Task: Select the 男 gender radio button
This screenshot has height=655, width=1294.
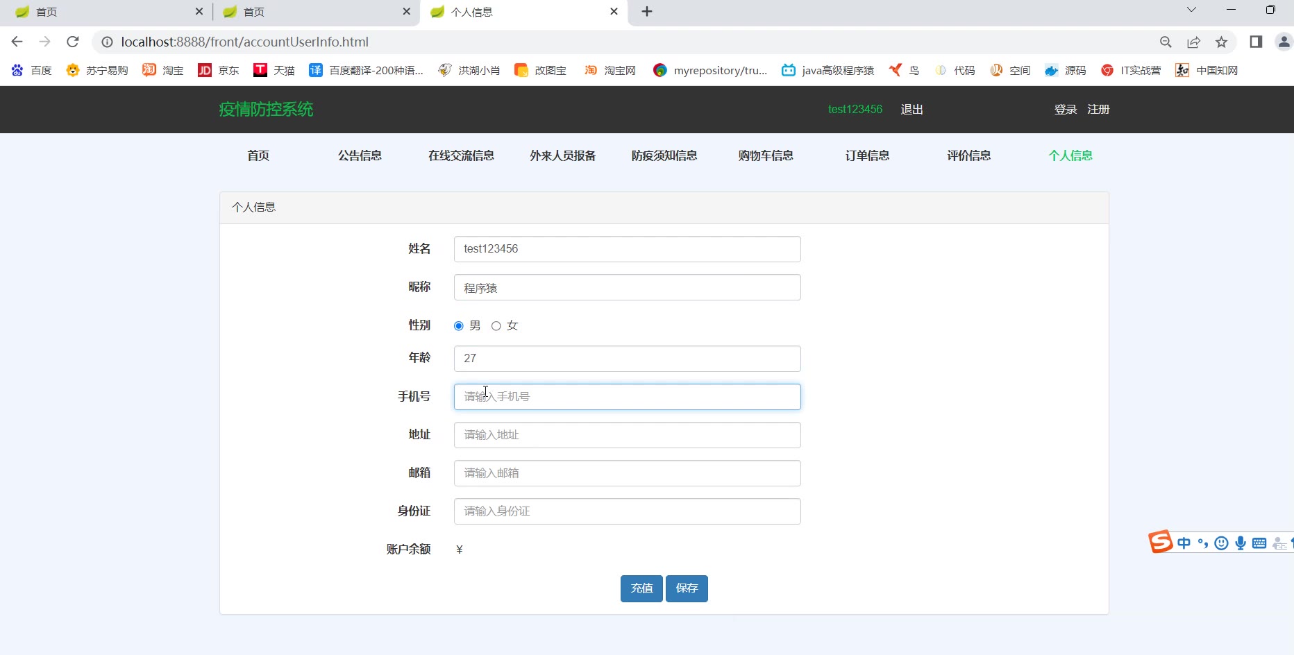Action: (x=459, y=326)
